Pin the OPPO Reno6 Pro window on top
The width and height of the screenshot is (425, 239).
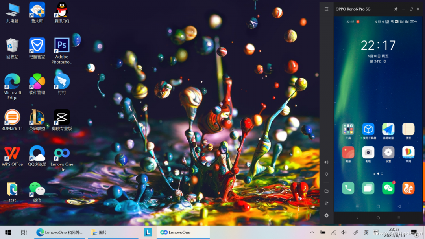[x=396, y=9]
